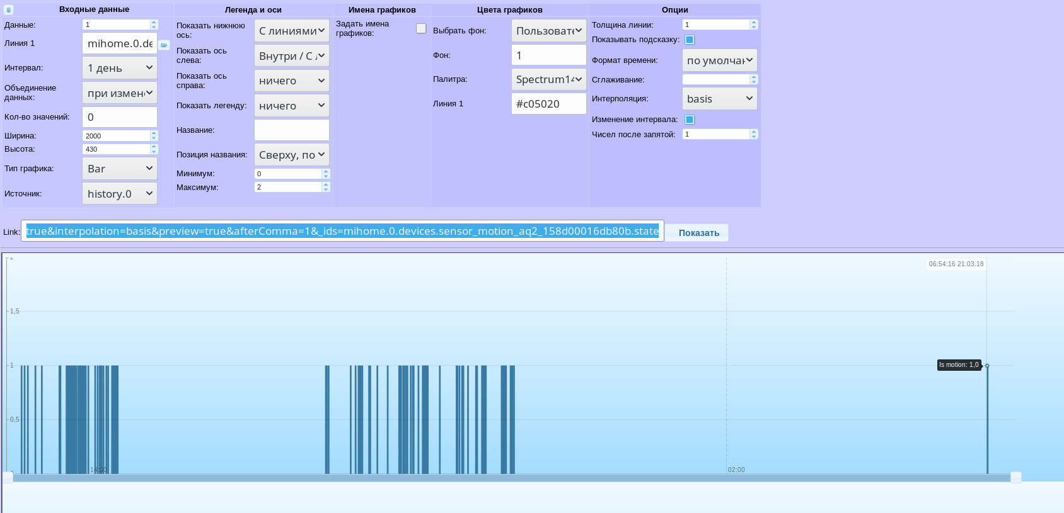Click the left handle of the chart range slider

[x=8, y=477]
